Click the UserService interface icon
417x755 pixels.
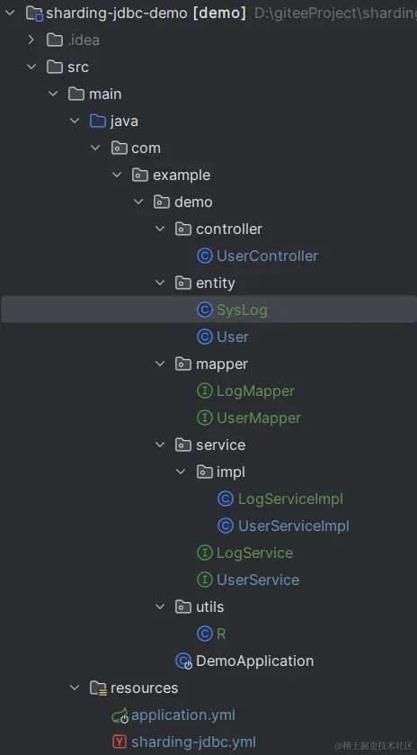pos(205,580)
